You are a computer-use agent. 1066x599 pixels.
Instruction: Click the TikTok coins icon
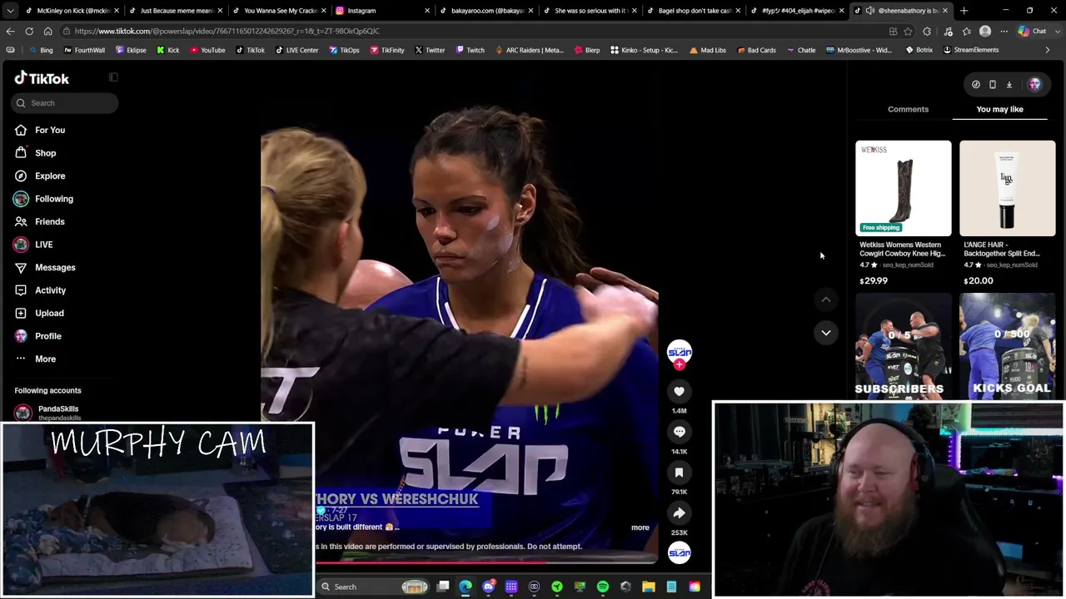[x=976, y=84]
